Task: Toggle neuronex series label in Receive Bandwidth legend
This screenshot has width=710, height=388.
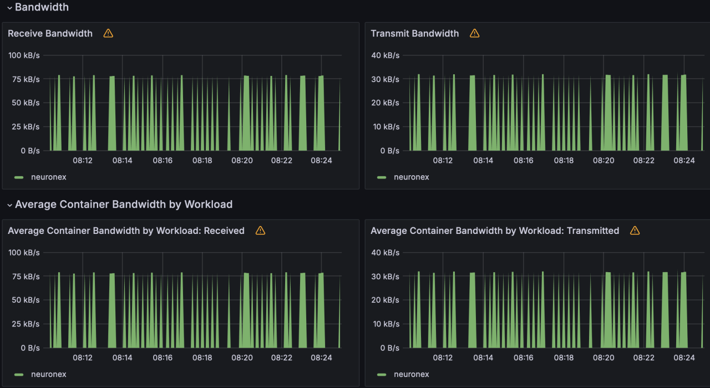Action: pyautogui.click(x=49, y=177)
